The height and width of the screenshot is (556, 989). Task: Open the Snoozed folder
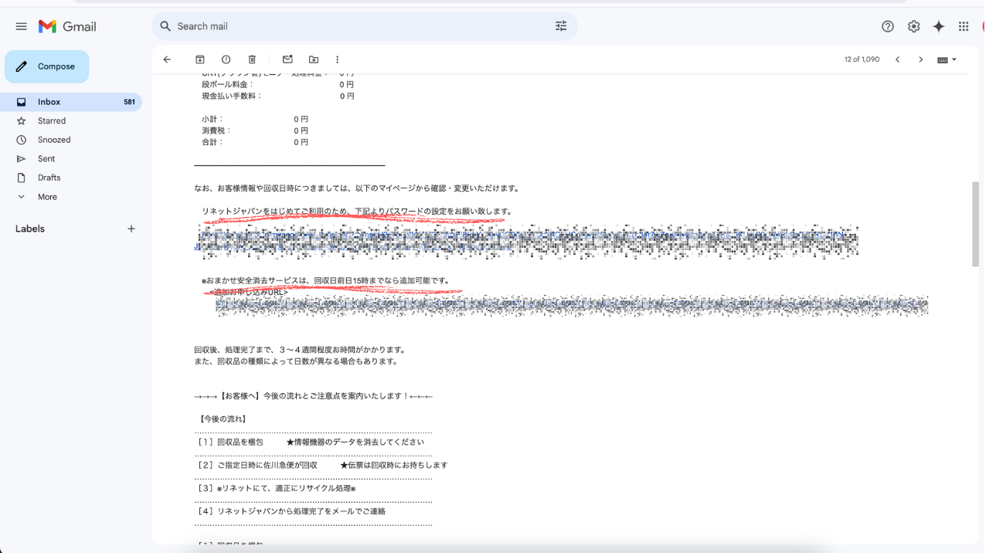54,140
